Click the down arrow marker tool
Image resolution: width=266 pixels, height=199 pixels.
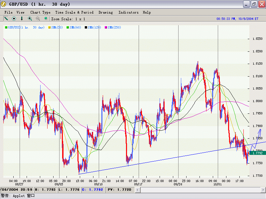[x=22, y=19]
